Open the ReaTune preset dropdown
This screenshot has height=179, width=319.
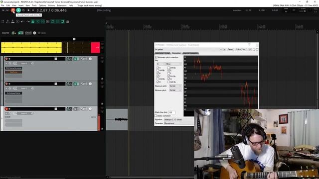tap(188, 50)
